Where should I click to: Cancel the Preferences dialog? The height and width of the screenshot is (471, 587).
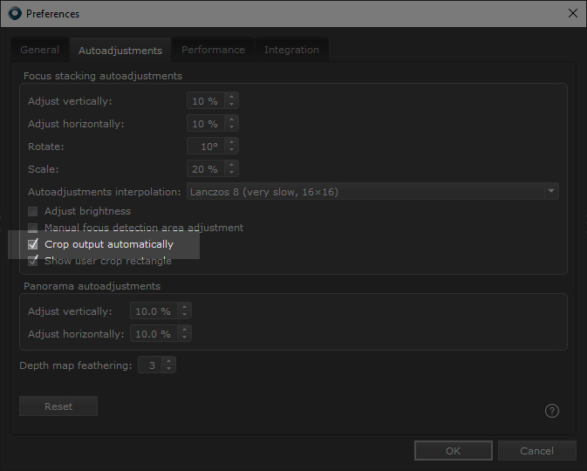click(x=536, y=451)
